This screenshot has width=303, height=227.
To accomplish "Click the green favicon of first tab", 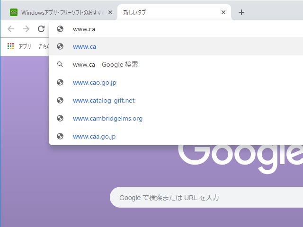I will pyautogui.click(x=14, y=12).
